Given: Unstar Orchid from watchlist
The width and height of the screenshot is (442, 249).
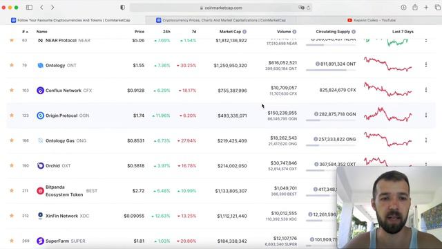Looking at the screenshot, I should 12,165.
